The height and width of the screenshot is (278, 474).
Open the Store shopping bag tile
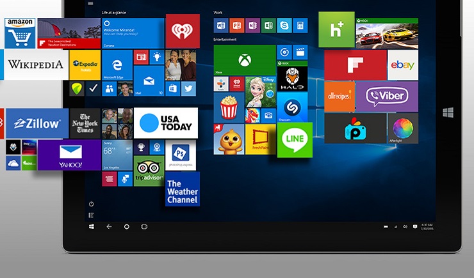172,89
